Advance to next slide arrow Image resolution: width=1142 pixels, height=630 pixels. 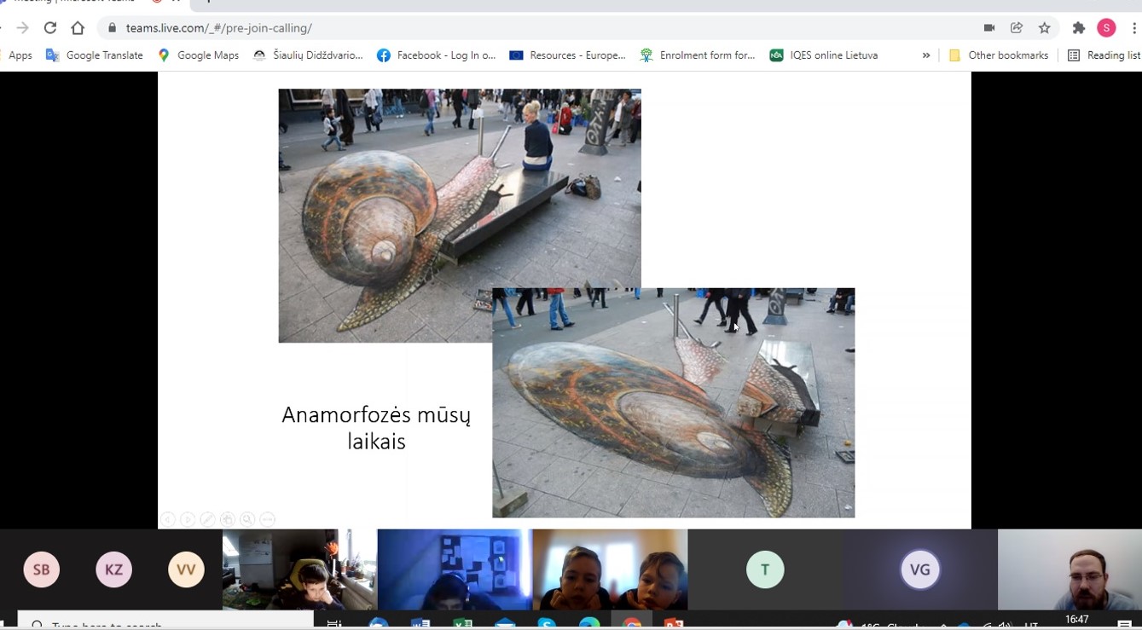pos(188,519)
